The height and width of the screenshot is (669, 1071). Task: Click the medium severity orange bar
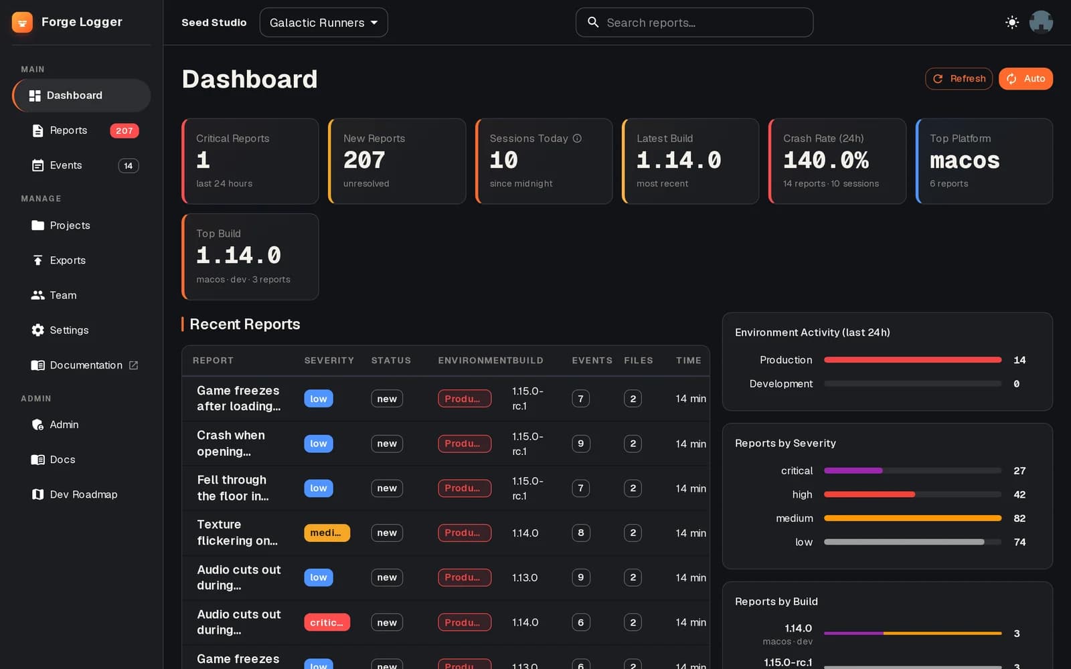point(912,518)
